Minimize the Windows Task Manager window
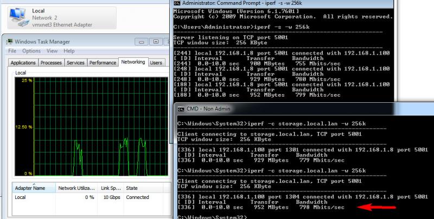This screenshot has height=219, width=434. 142,42
